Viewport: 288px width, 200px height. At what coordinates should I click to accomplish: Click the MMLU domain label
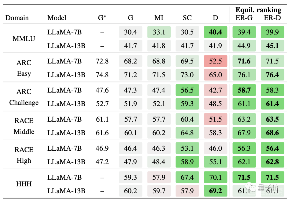[x=24, y=39]
